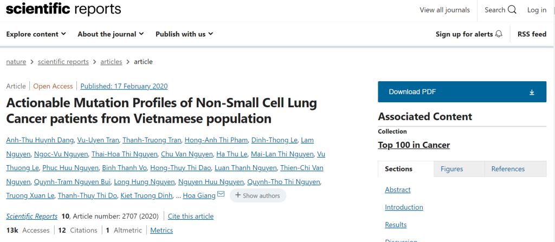Viewport: 555px width, 242px height.
Task: Click the alerts bell icon
Action: pos(499,34)
